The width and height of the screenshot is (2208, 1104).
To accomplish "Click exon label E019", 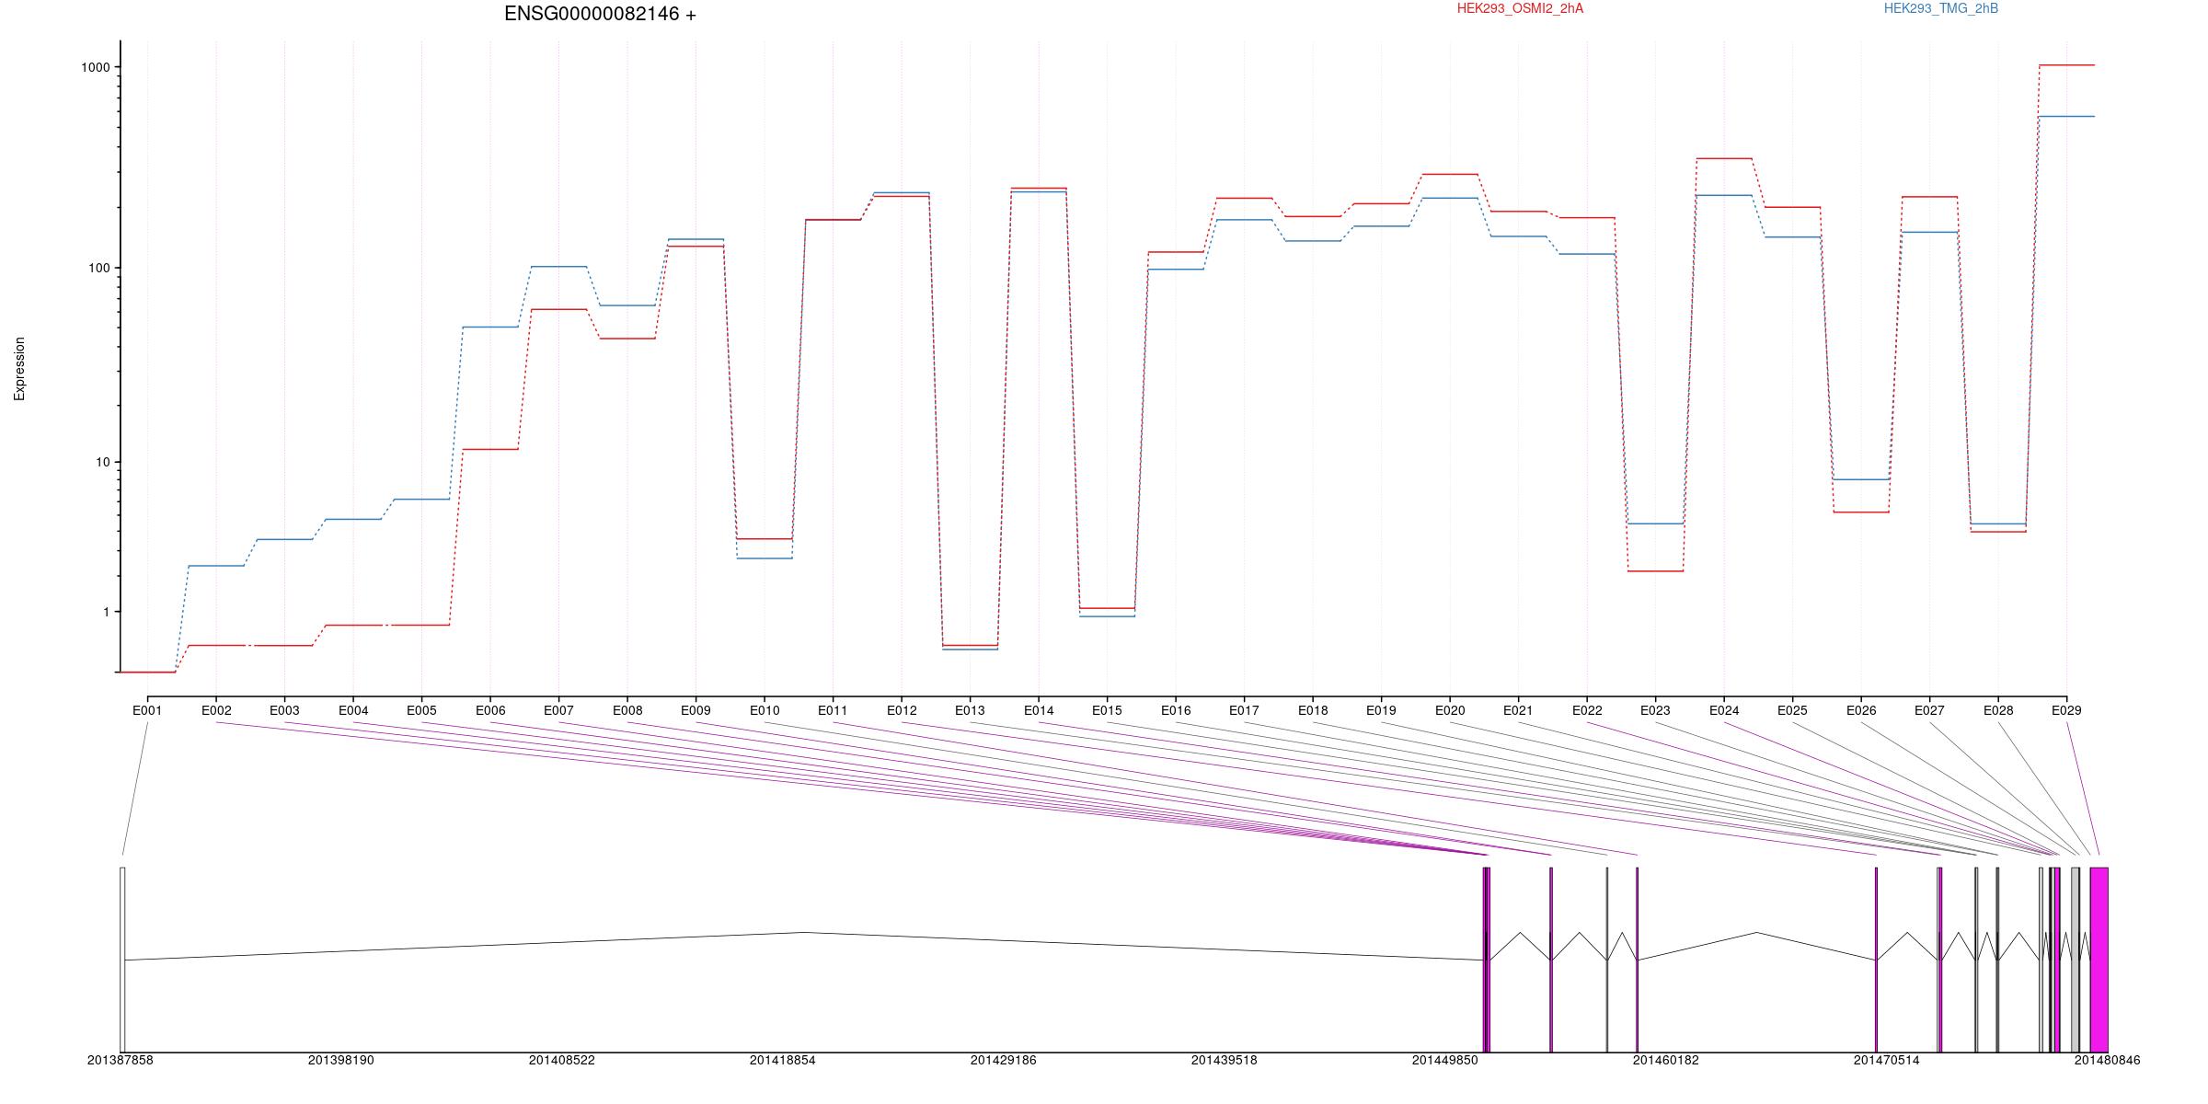I will [1381, 710].
